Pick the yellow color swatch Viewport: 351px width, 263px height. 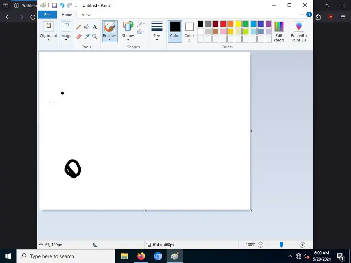[x=238, y=24]
